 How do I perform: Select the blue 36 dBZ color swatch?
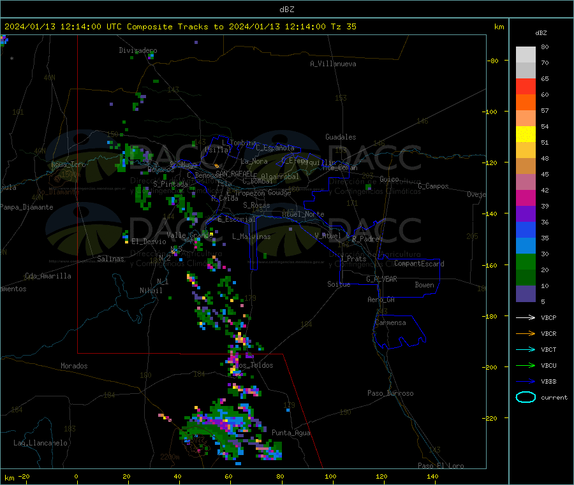(526, 229)
